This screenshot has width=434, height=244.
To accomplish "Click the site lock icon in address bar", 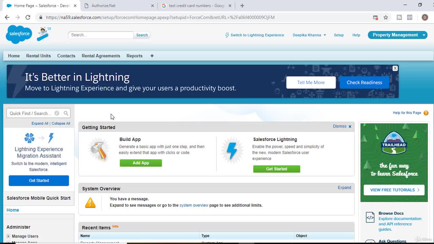I will 41,17.
